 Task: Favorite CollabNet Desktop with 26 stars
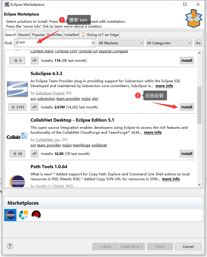17,154
